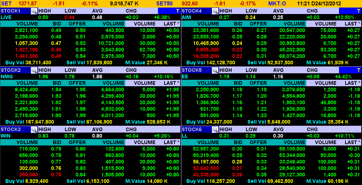Click EE Buy Vol 24,337,000
Image resolution: width=362 pixels, height=185 pixels.
tap(209, 122)
